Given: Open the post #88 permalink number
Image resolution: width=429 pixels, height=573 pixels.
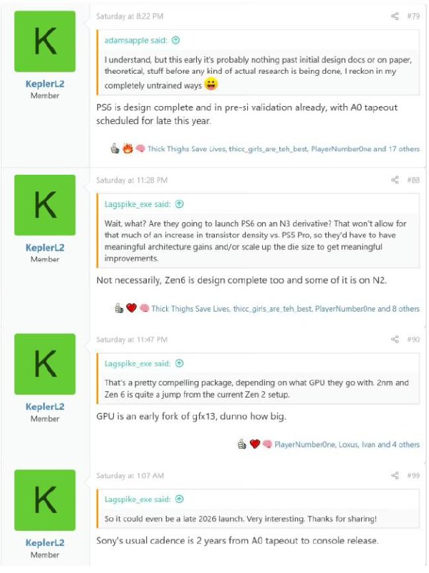Looking at the screenshot, I should pyautogui.click(x=413, y=180).
